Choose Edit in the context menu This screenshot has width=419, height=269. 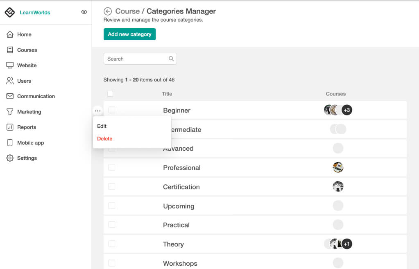102,126
